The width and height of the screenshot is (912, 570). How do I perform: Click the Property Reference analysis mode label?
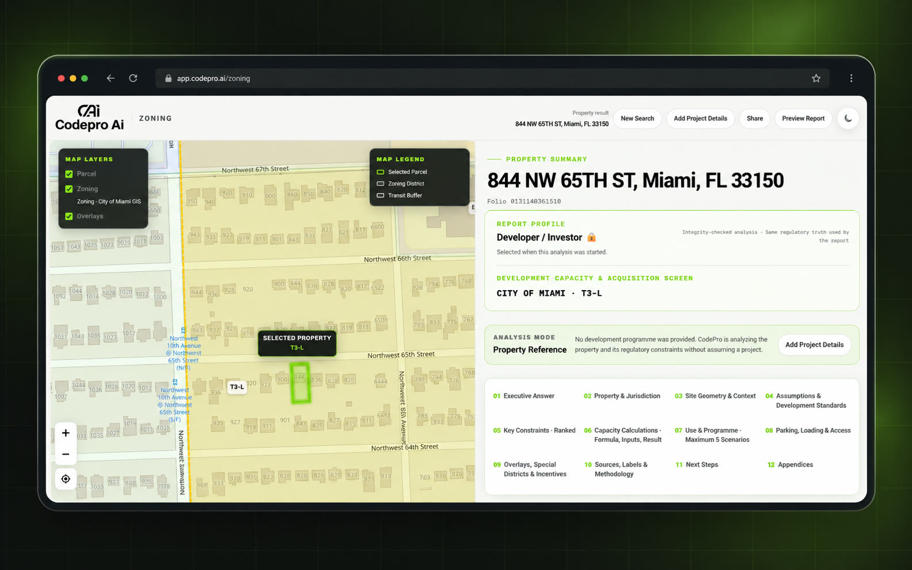pos(530,350)
